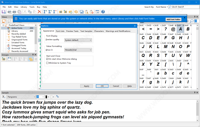Open the Warnings and Notifications tab

click(118, 31)
